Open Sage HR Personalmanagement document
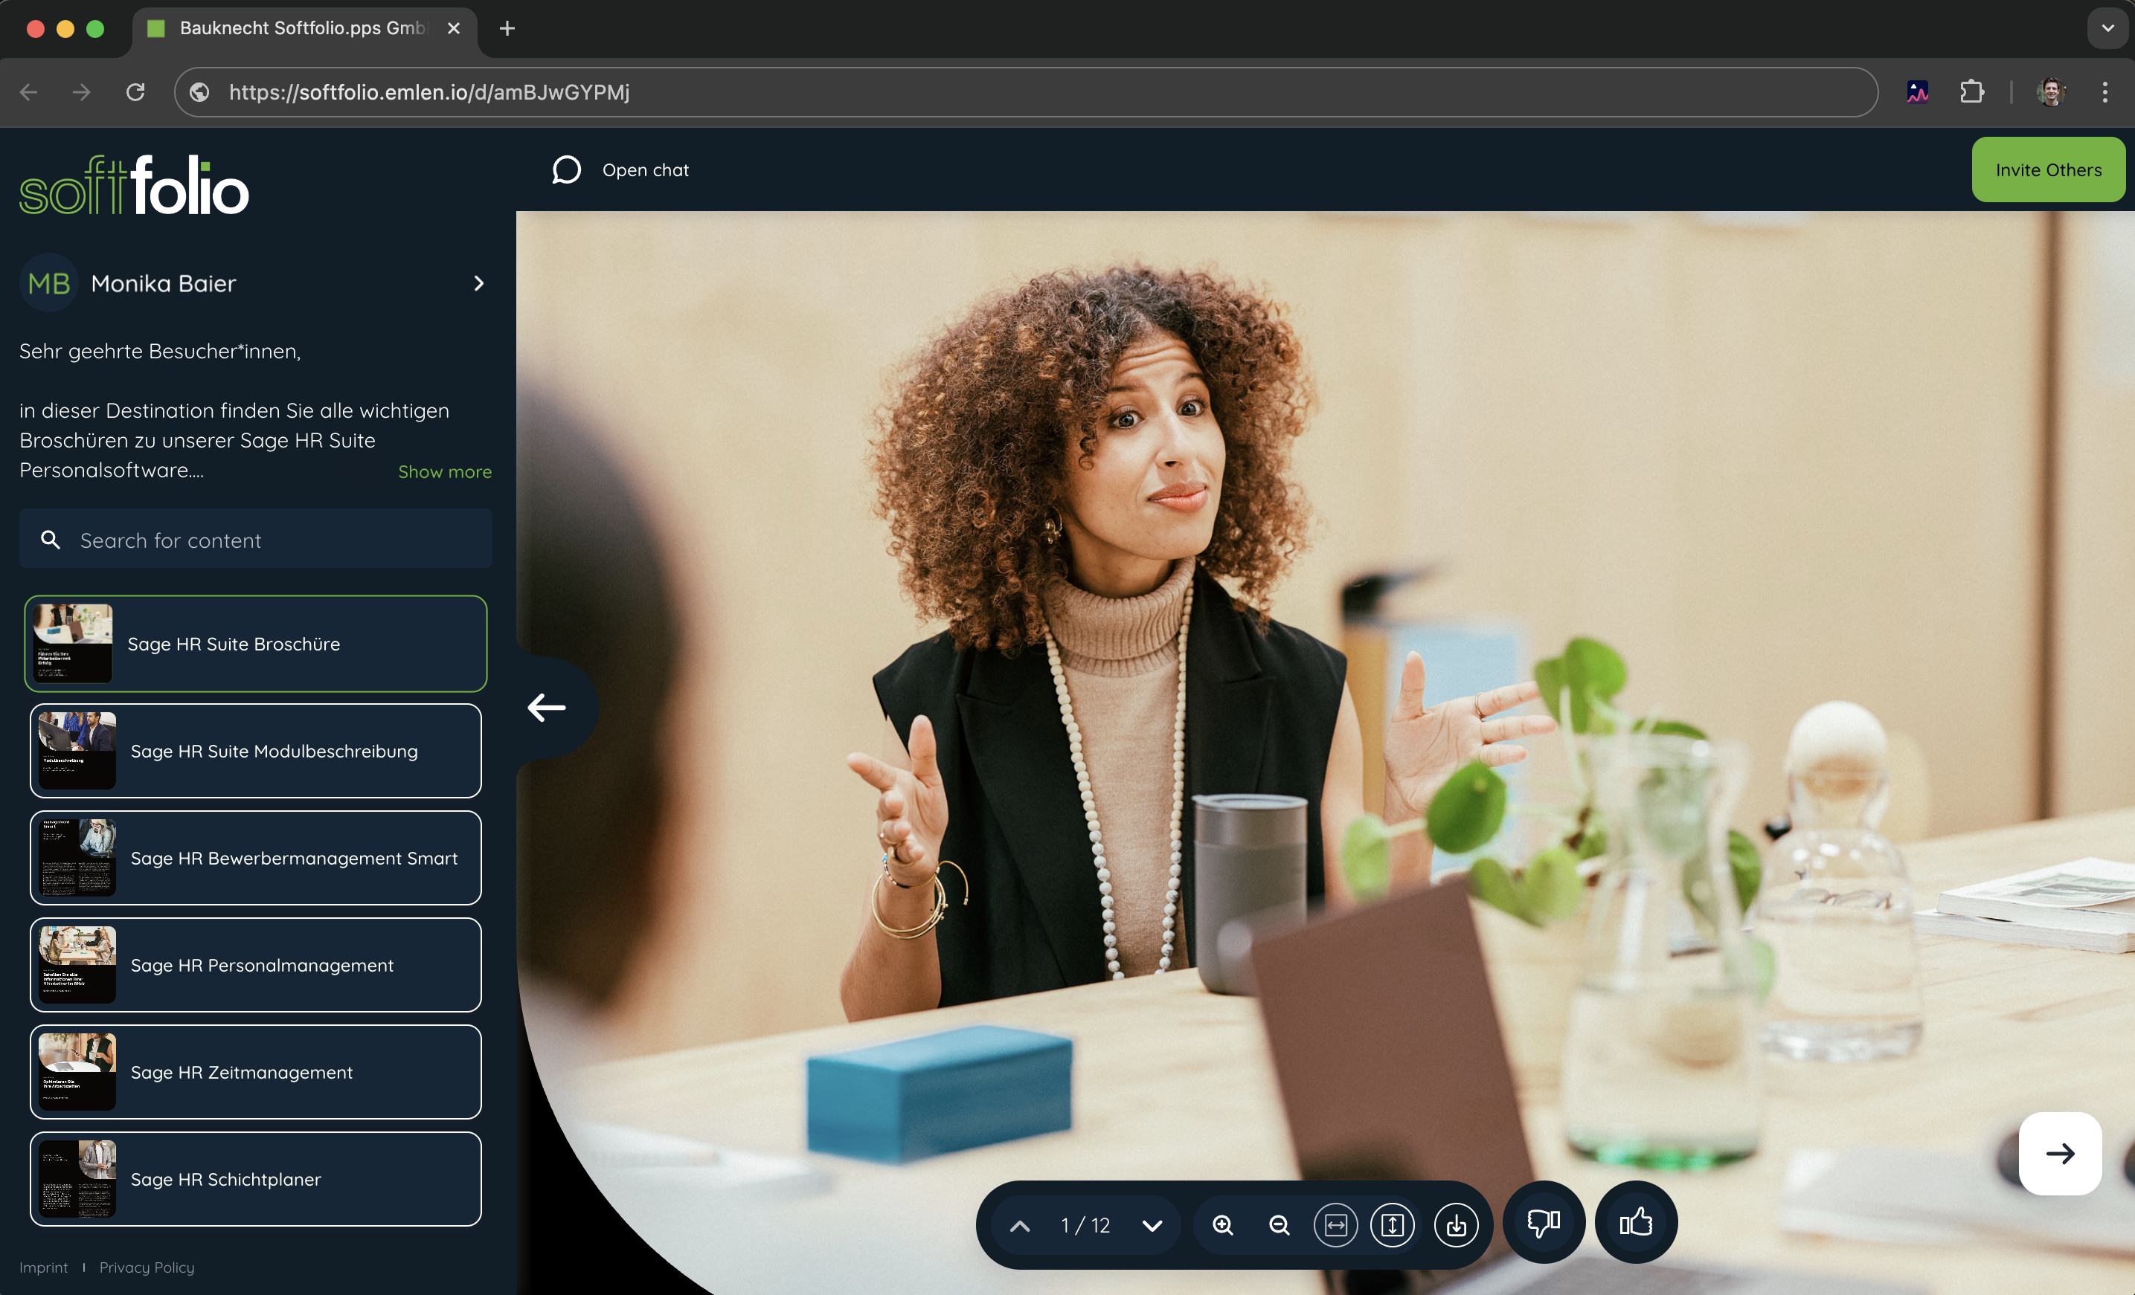The image size is (2135, 1295). 256,964
